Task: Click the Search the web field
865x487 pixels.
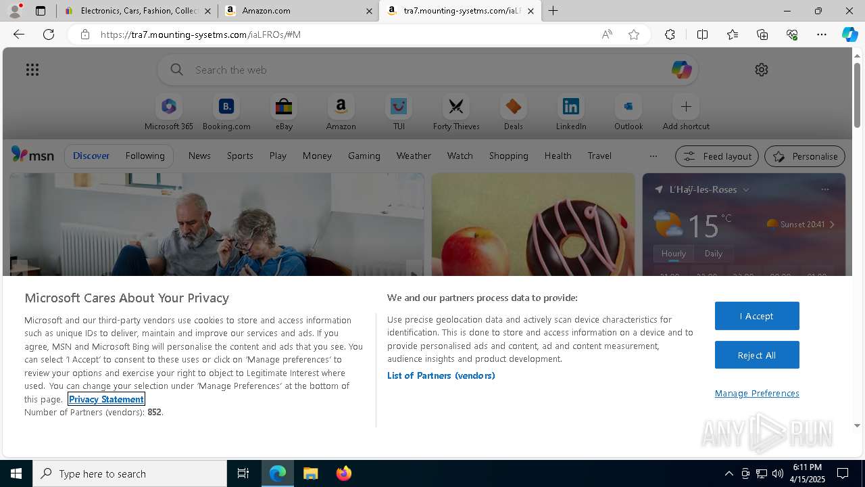Action: 428,70
